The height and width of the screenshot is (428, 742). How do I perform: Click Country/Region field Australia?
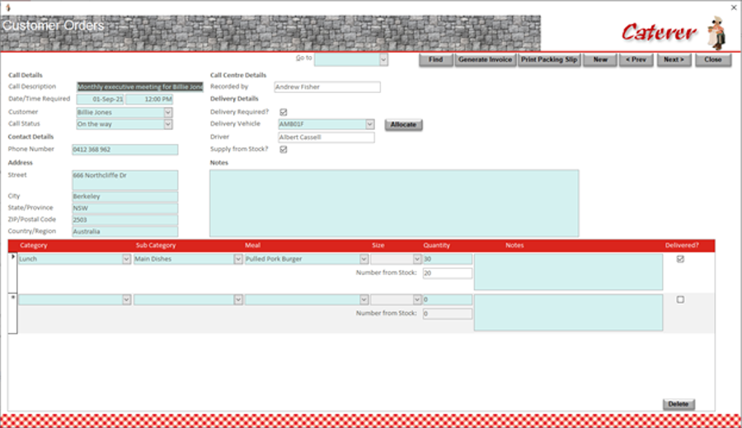click(x=125, y=231)
